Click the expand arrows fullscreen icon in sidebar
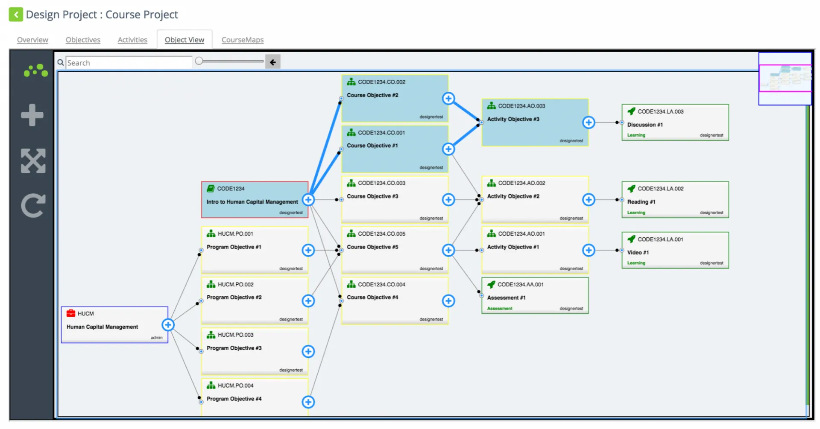 [x=33, y=161]
